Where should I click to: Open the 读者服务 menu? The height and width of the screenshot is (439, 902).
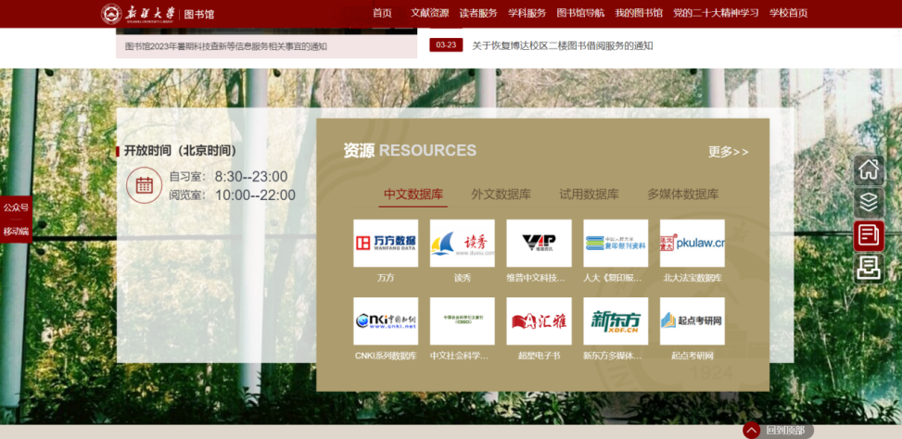tap(478, 13)
